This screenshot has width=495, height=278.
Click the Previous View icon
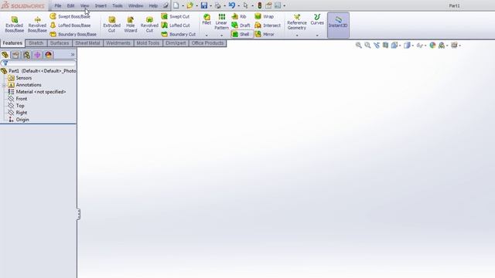[x=377, y=46]
